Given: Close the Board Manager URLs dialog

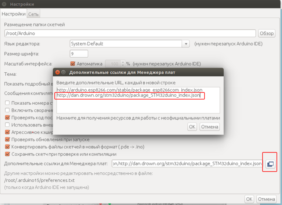Looking at the screenshot, I should click(57, 72).
